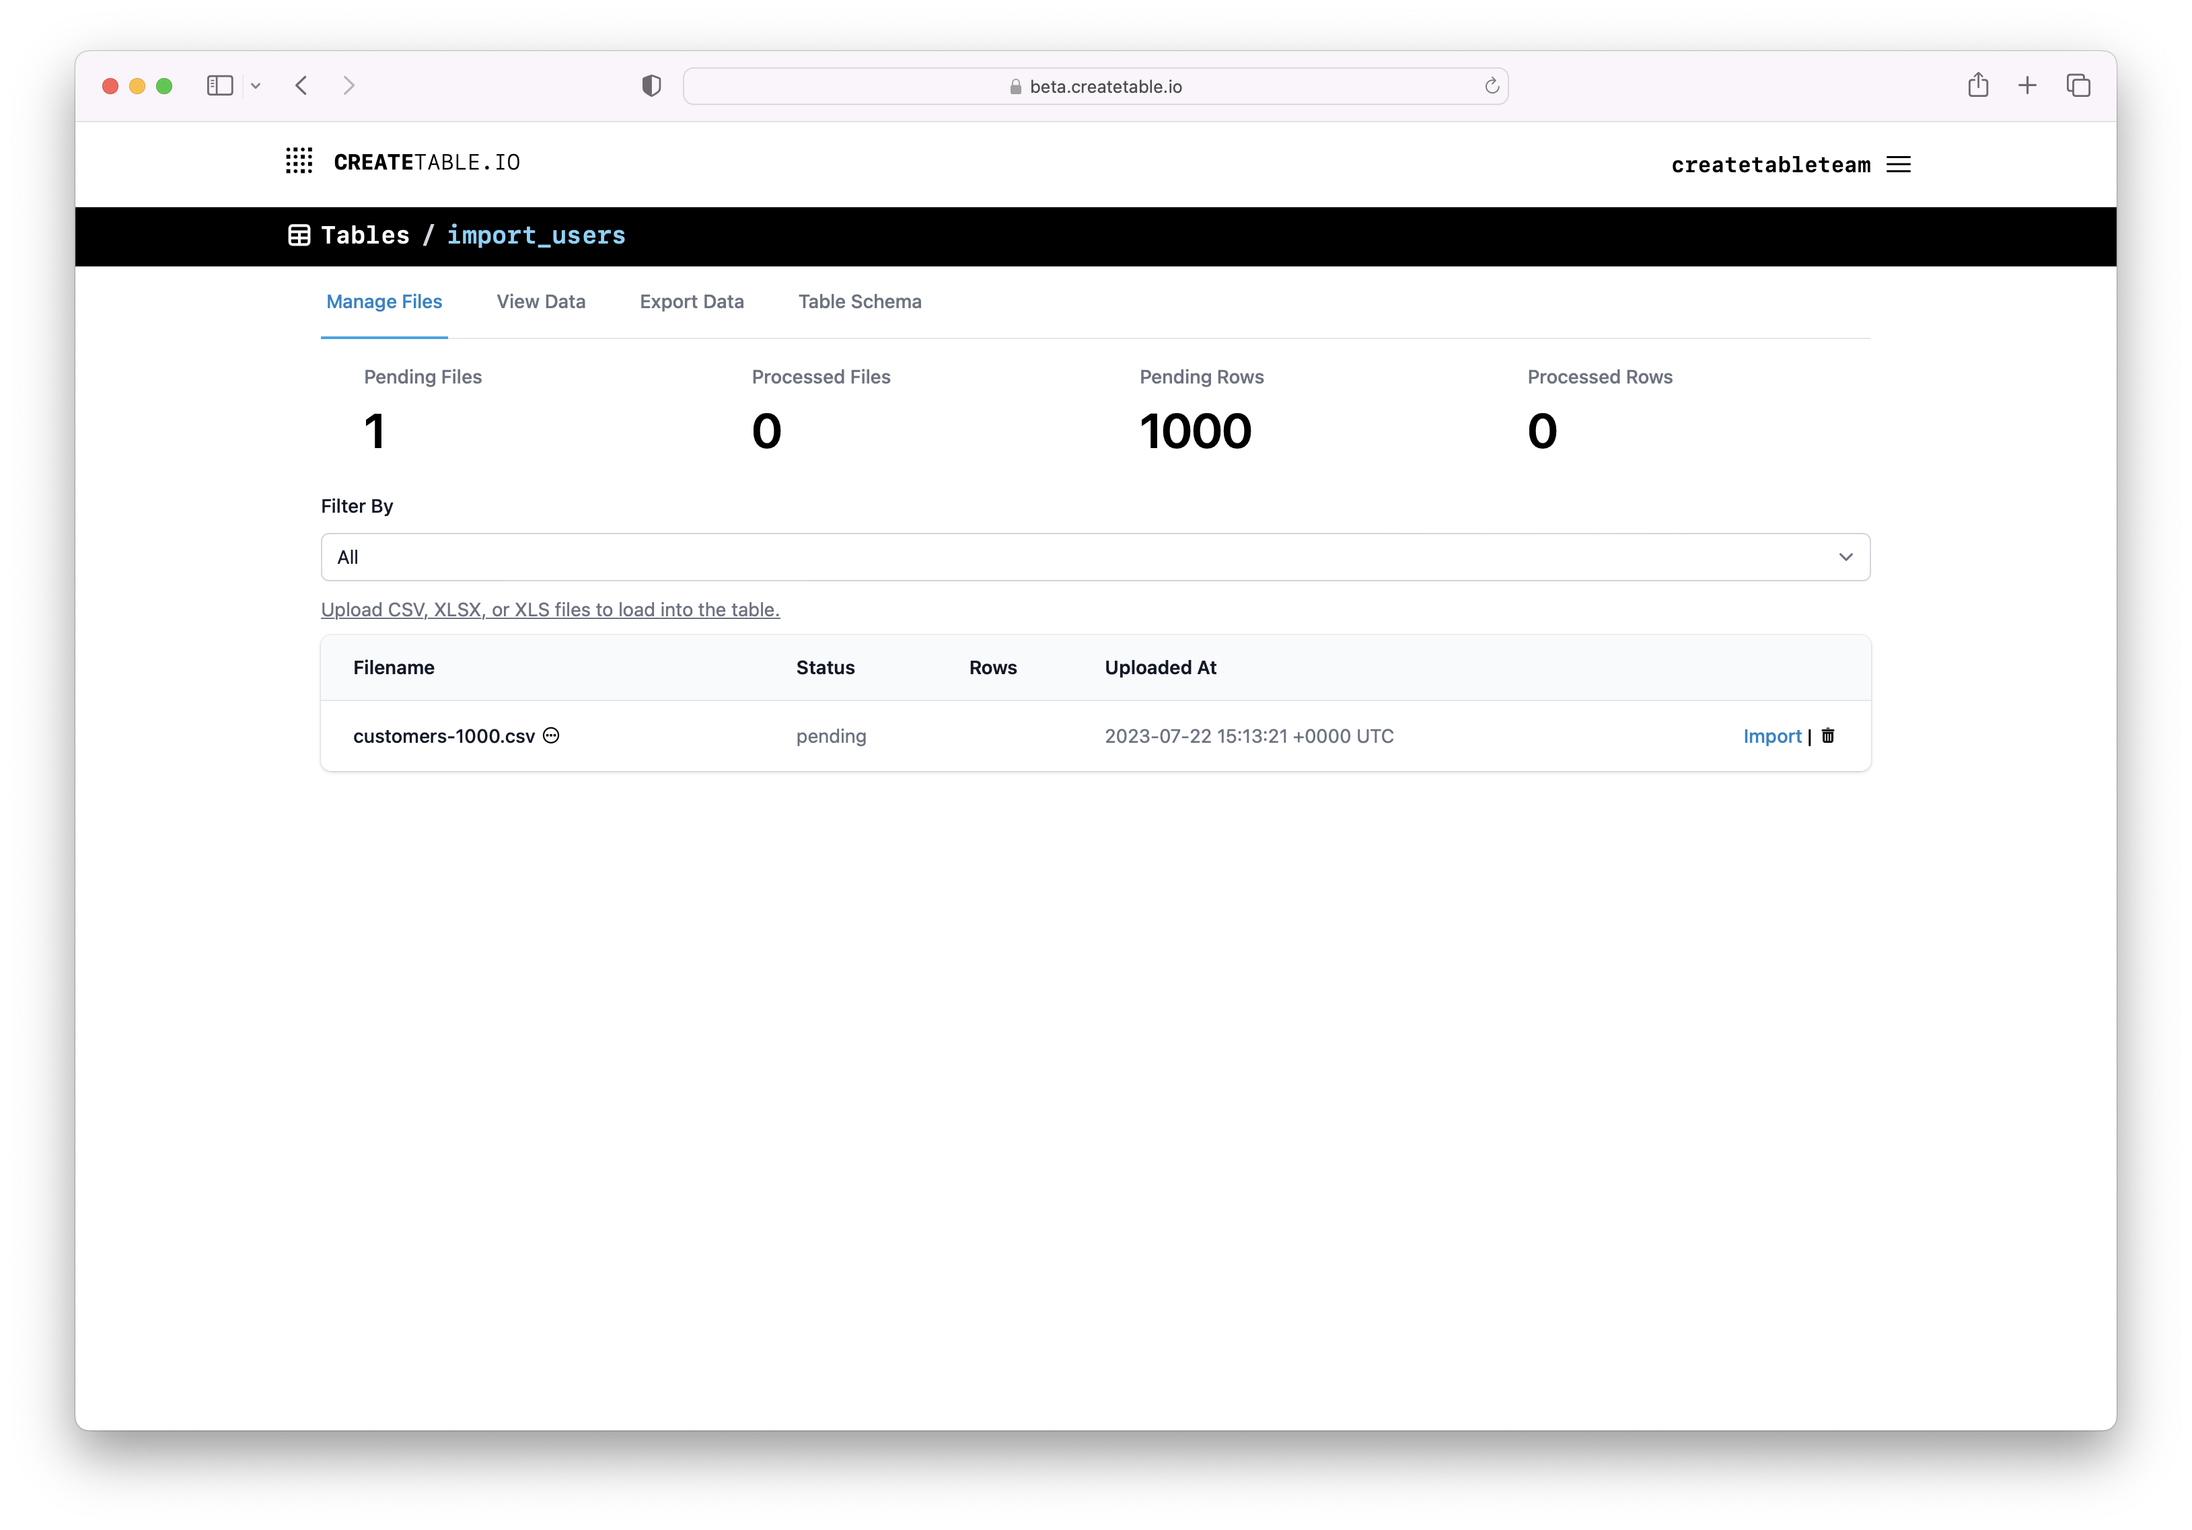The height and width of the screenshot is (1530, 2192).
Task: Click the Tables grid icon in breadcrumb
Action: (299, 235)
